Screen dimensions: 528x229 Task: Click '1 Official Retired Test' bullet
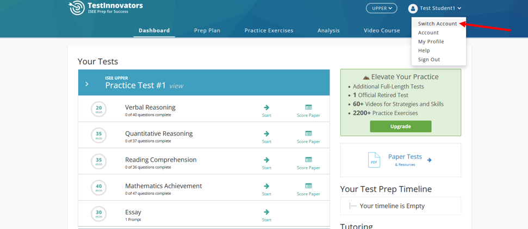tap(381, 95)
